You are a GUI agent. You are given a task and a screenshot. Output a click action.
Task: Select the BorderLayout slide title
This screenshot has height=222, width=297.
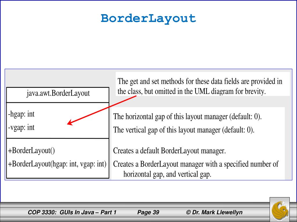(x=148, y=19)
